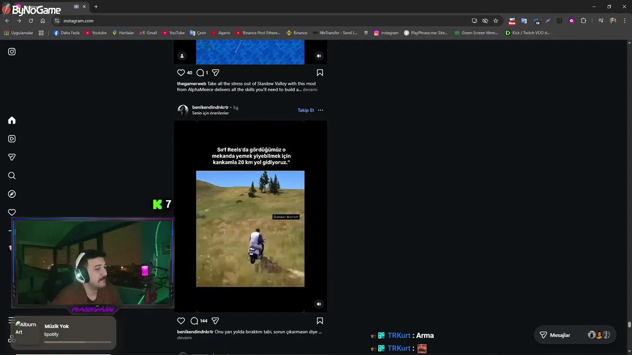Save thegamerweb post with bookmark icon
This screenshot has width=632, height=355.
320,72
